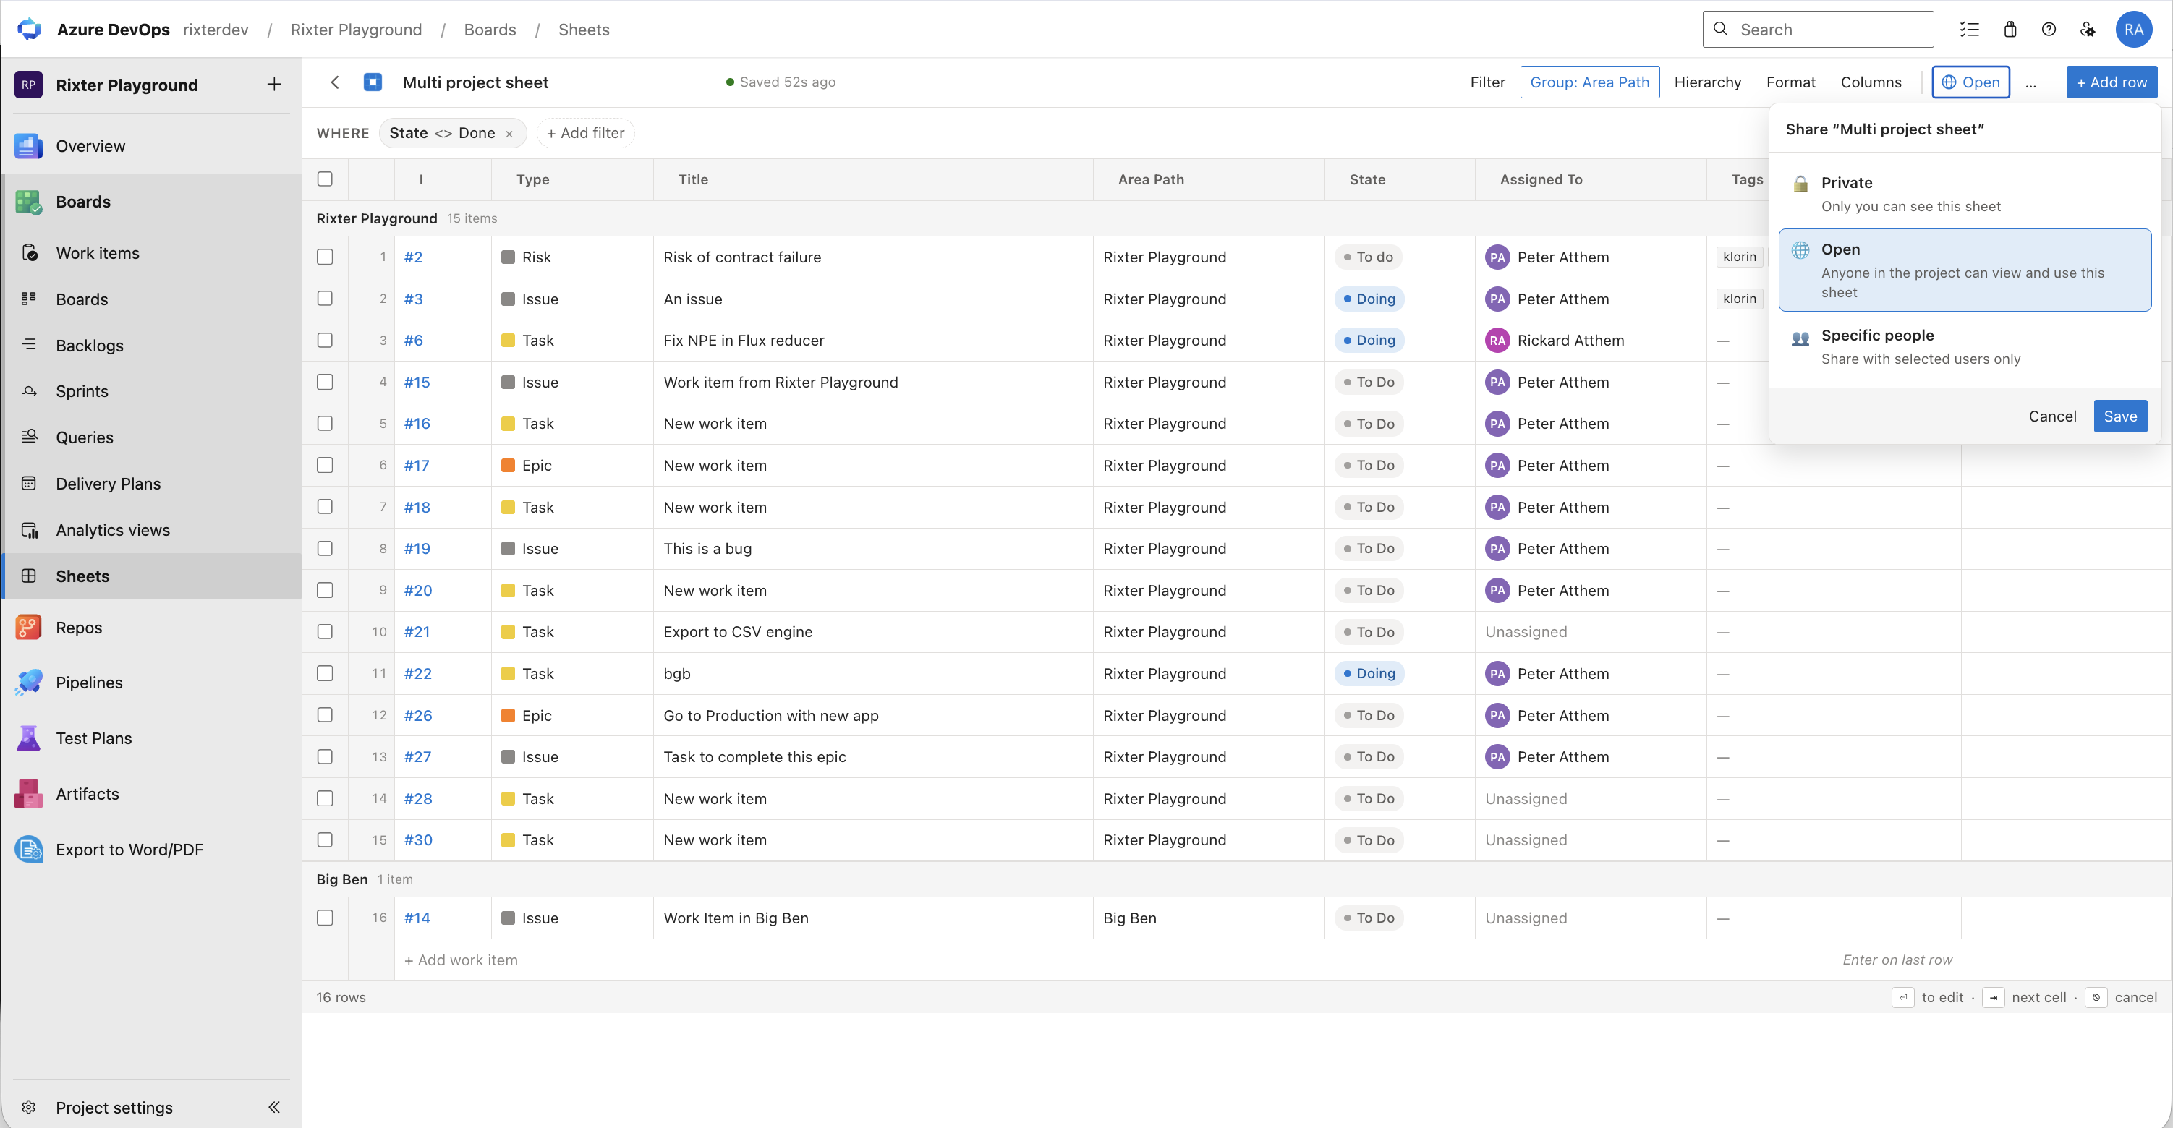Open work item link #26
The width and height of the screenshot is (2173, 1128).
(417, 716)
